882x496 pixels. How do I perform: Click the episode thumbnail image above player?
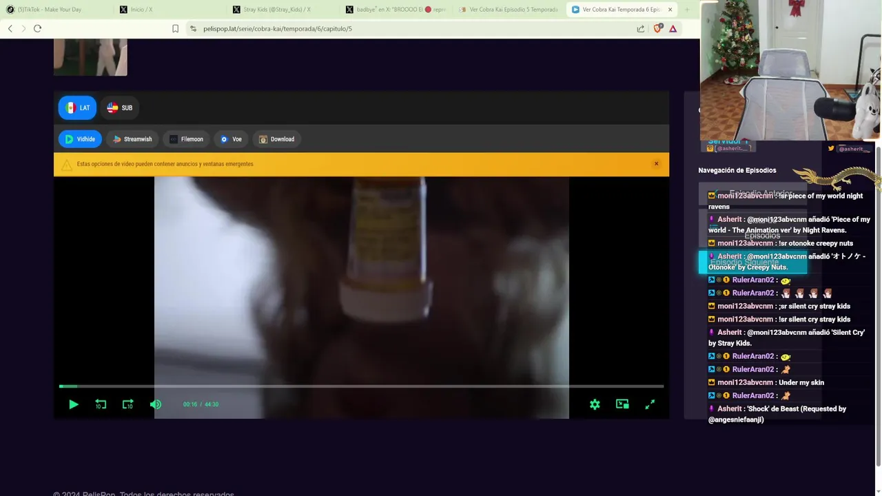point(90,57)
